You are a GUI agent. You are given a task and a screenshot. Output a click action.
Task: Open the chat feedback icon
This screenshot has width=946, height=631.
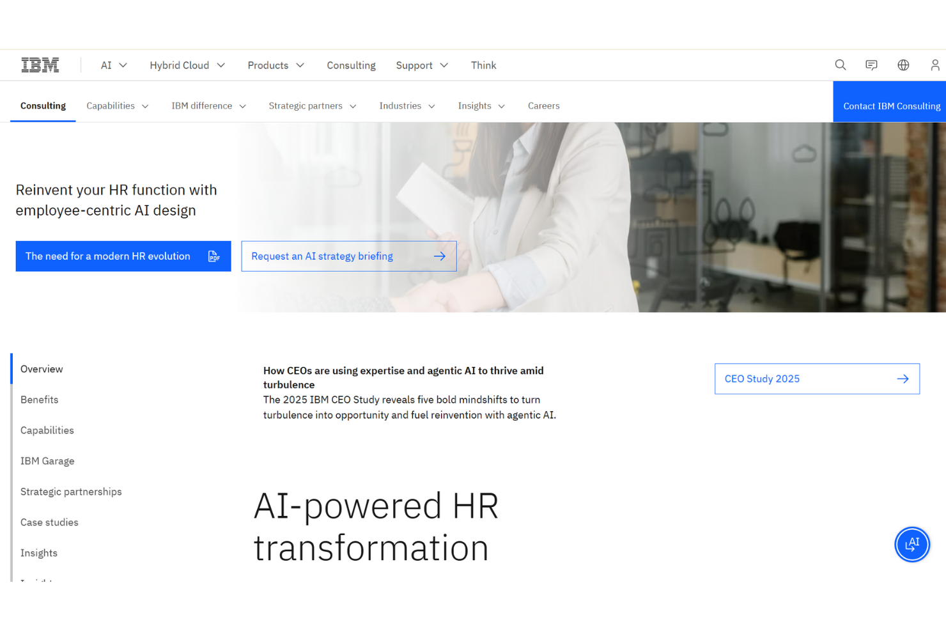(x=871, y=65)
